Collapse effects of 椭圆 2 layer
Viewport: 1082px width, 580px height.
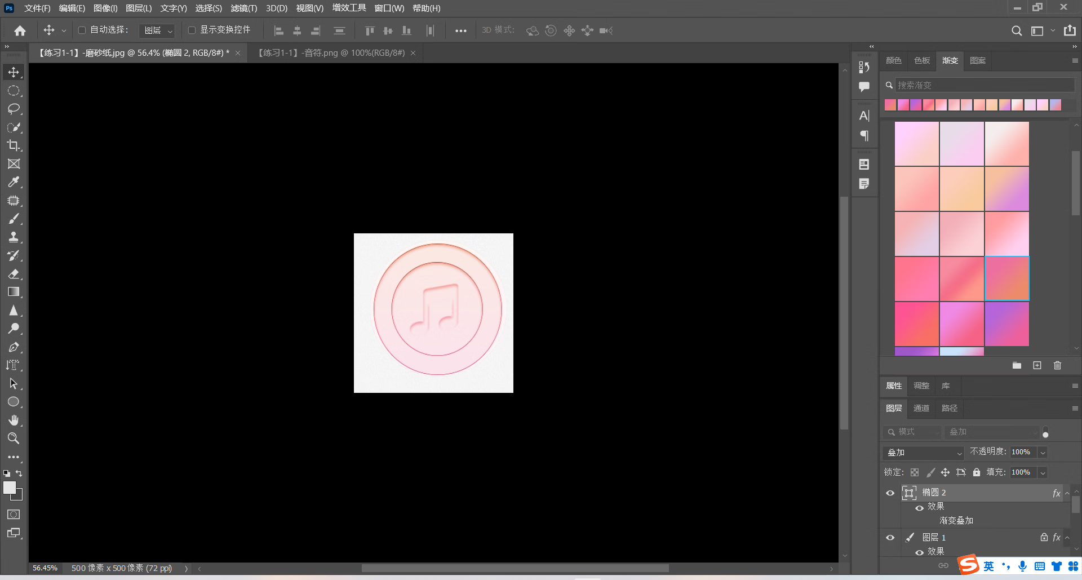(1067, 493)
